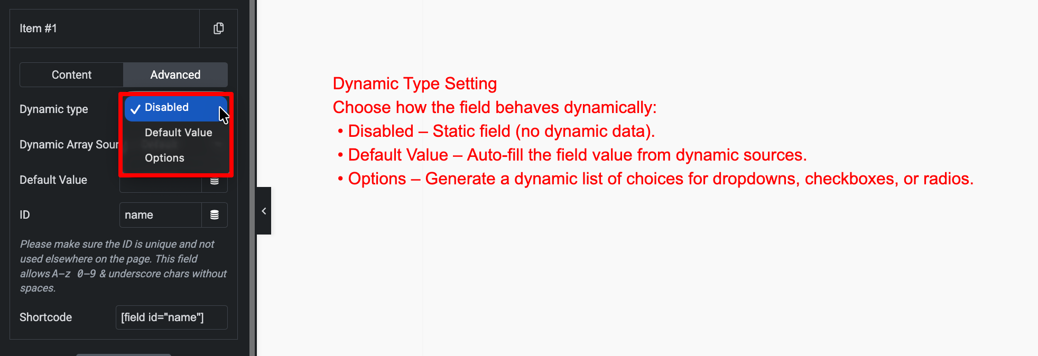Click the ID label
The image size is (1038, 356).
[25, 215]
